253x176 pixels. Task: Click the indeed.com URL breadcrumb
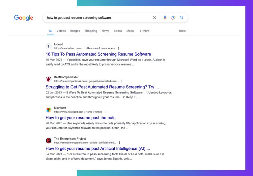click(x=84, y=48)
